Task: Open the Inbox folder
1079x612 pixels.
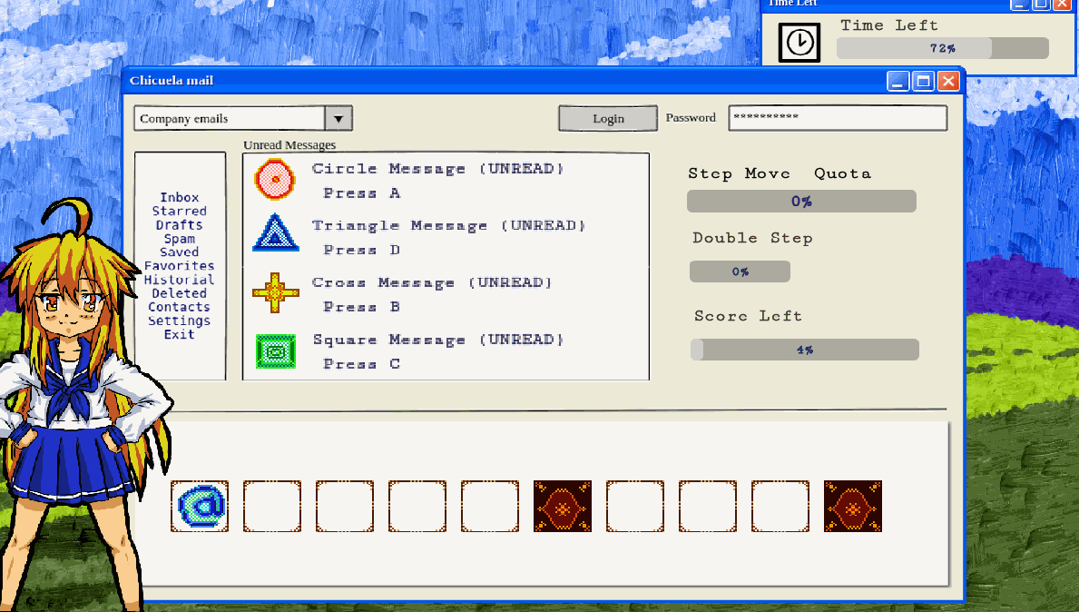Action: tap(179, 198)
